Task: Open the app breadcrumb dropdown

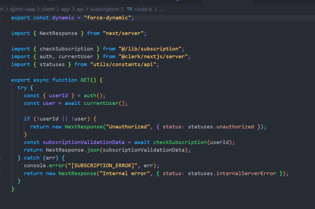Action: (65, 9)
